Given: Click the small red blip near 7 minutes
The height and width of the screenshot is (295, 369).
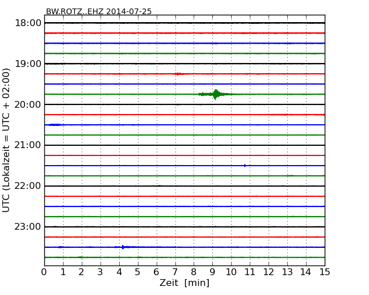Looking at the screenshot, I should coord(178,74).
